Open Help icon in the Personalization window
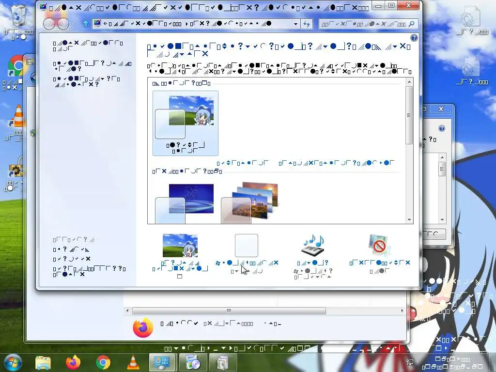This screenshot has width=496, height=372. [x=414, y=38]
